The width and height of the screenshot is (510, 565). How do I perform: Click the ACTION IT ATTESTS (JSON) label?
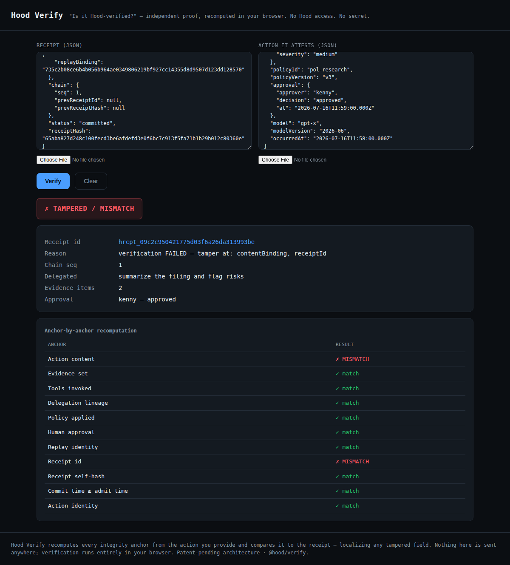[x=297, y=45]
